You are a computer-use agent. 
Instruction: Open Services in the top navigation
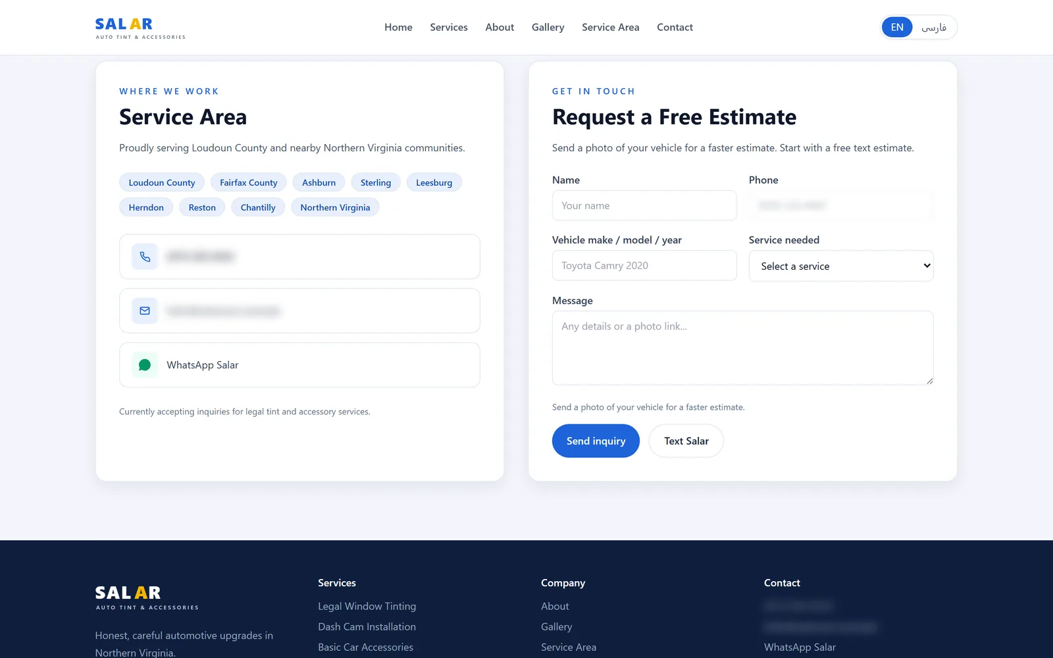[449, 27]
